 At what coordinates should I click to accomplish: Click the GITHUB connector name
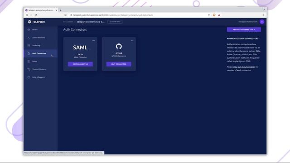click(x=119, y=53)
